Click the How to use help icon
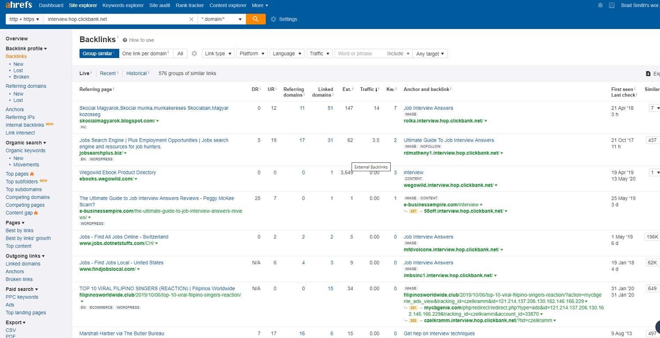 tap(125, 40)
